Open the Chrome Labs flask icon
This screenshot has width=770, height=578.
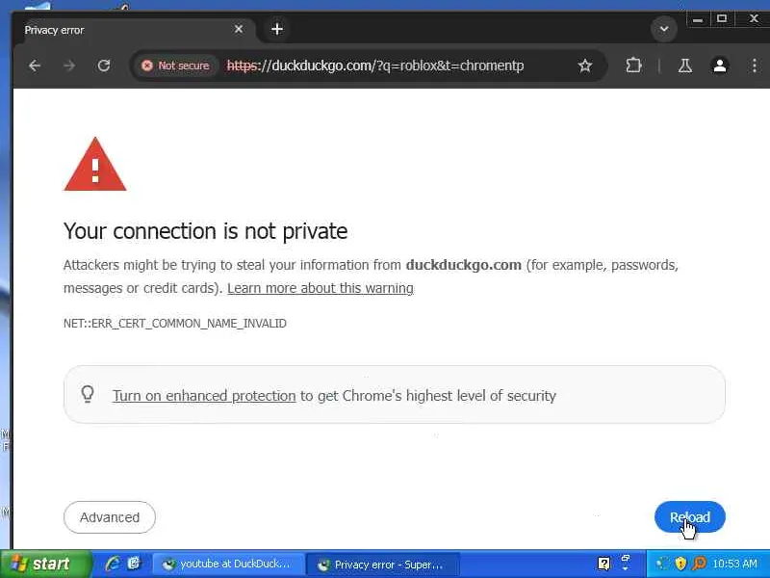tap(685, 66)
